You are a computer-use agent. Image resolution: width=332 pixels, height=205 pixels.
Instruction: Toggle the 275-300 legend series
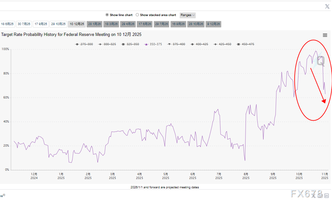coord(84,44)
